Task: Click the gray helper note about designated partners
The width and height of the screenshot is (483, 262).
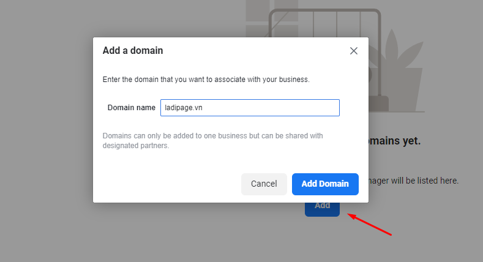Action: pyautogui.click(x=212, y=141)
